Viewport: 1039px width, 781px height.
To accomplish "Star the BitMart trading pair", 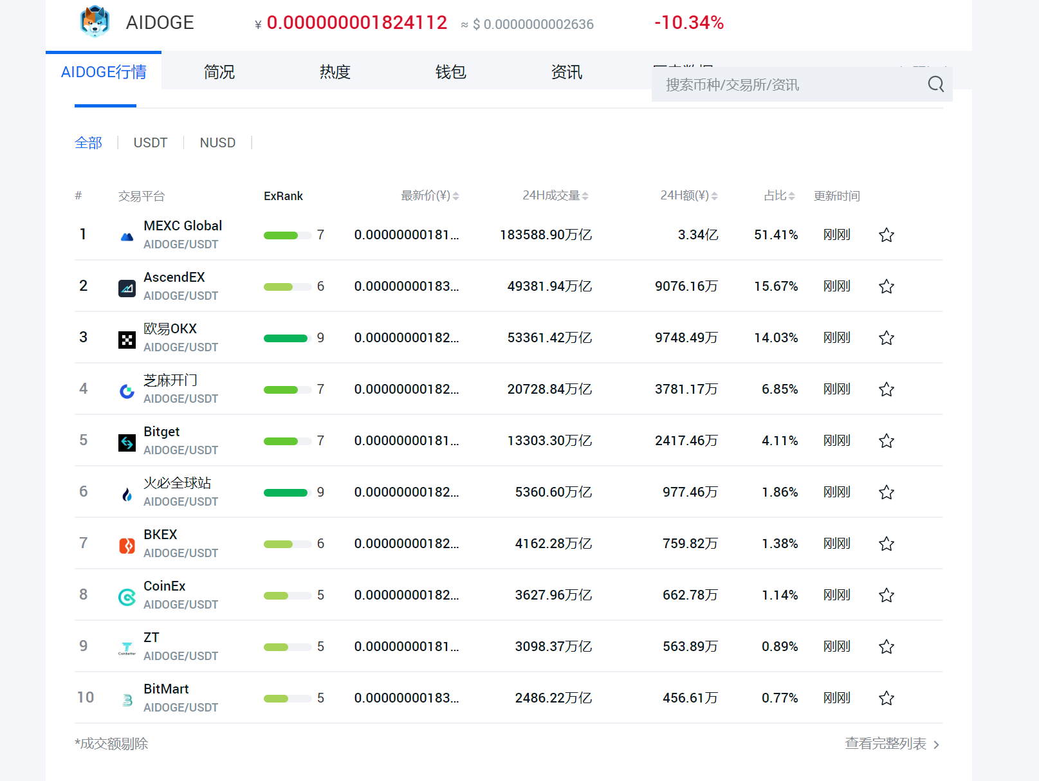I will pos(886,698).
